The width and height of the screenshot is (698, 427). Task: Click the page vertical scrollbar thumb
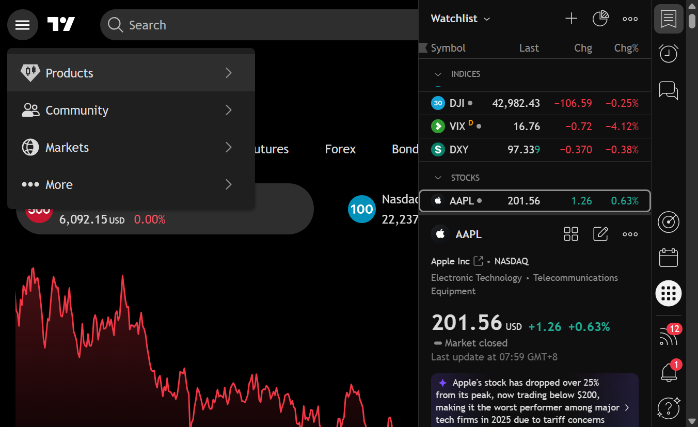pyautogui.click(x=693, y=21)
